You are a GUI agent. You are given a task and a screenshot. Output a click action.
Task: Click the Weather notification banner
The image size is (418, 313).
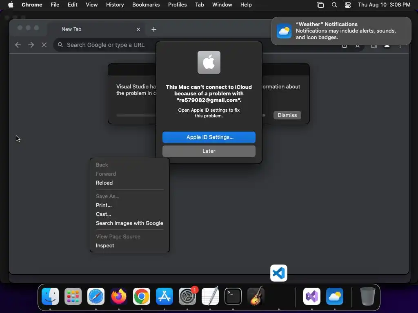coord(341,31)
